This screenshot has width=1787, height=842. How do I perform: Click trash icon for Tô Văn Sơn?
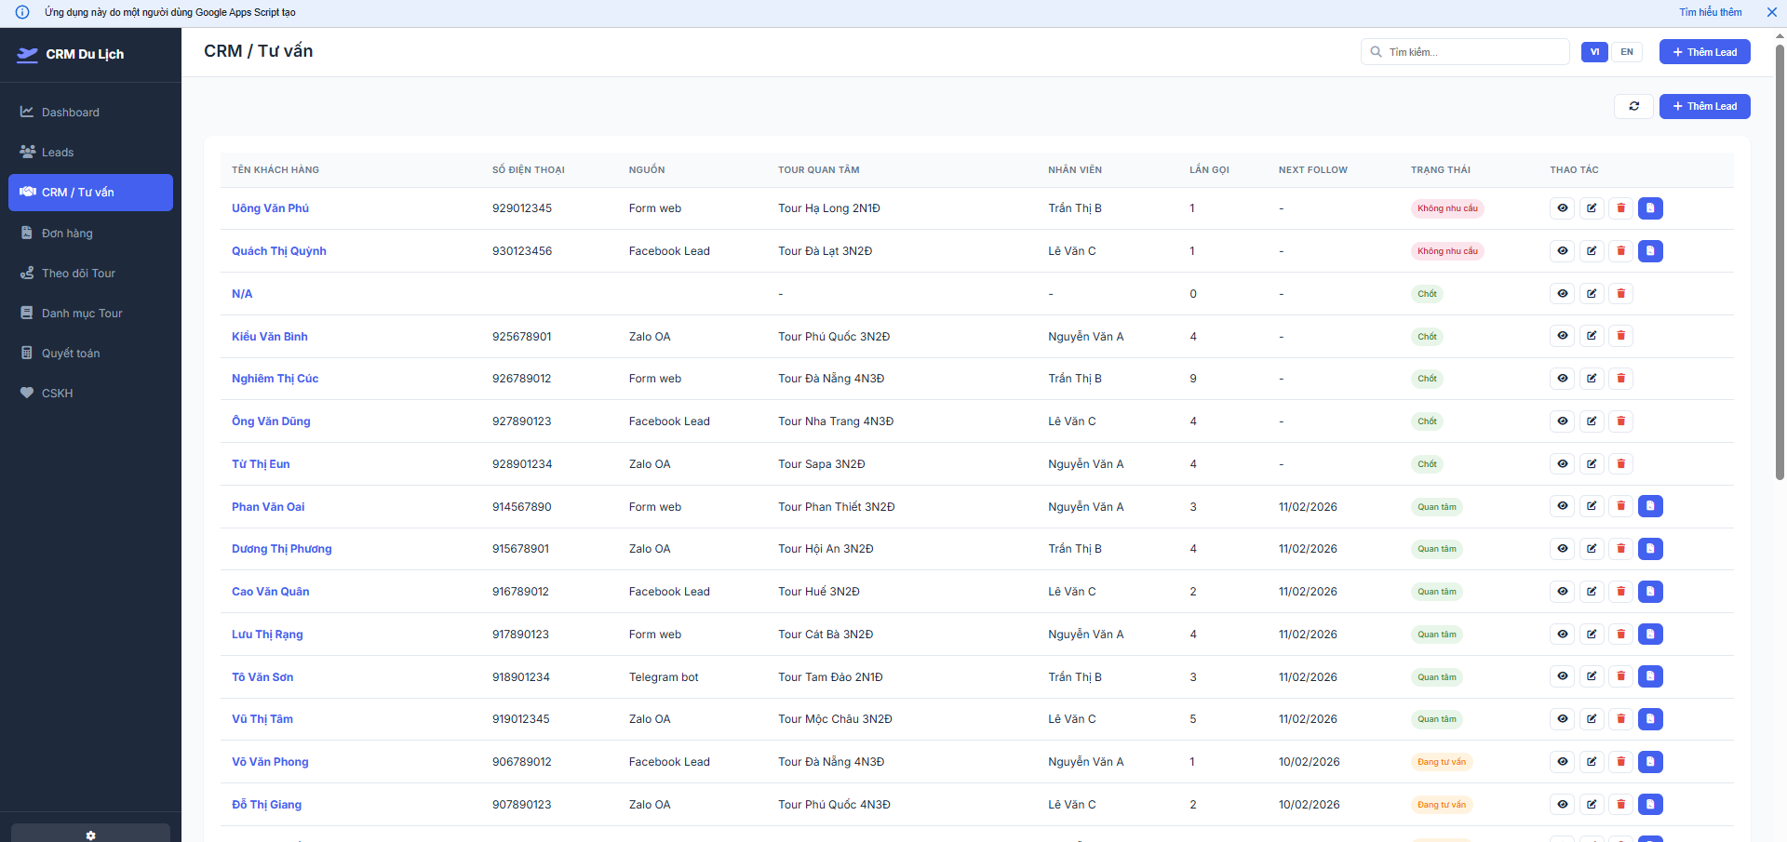click(x=1620, y=676)
